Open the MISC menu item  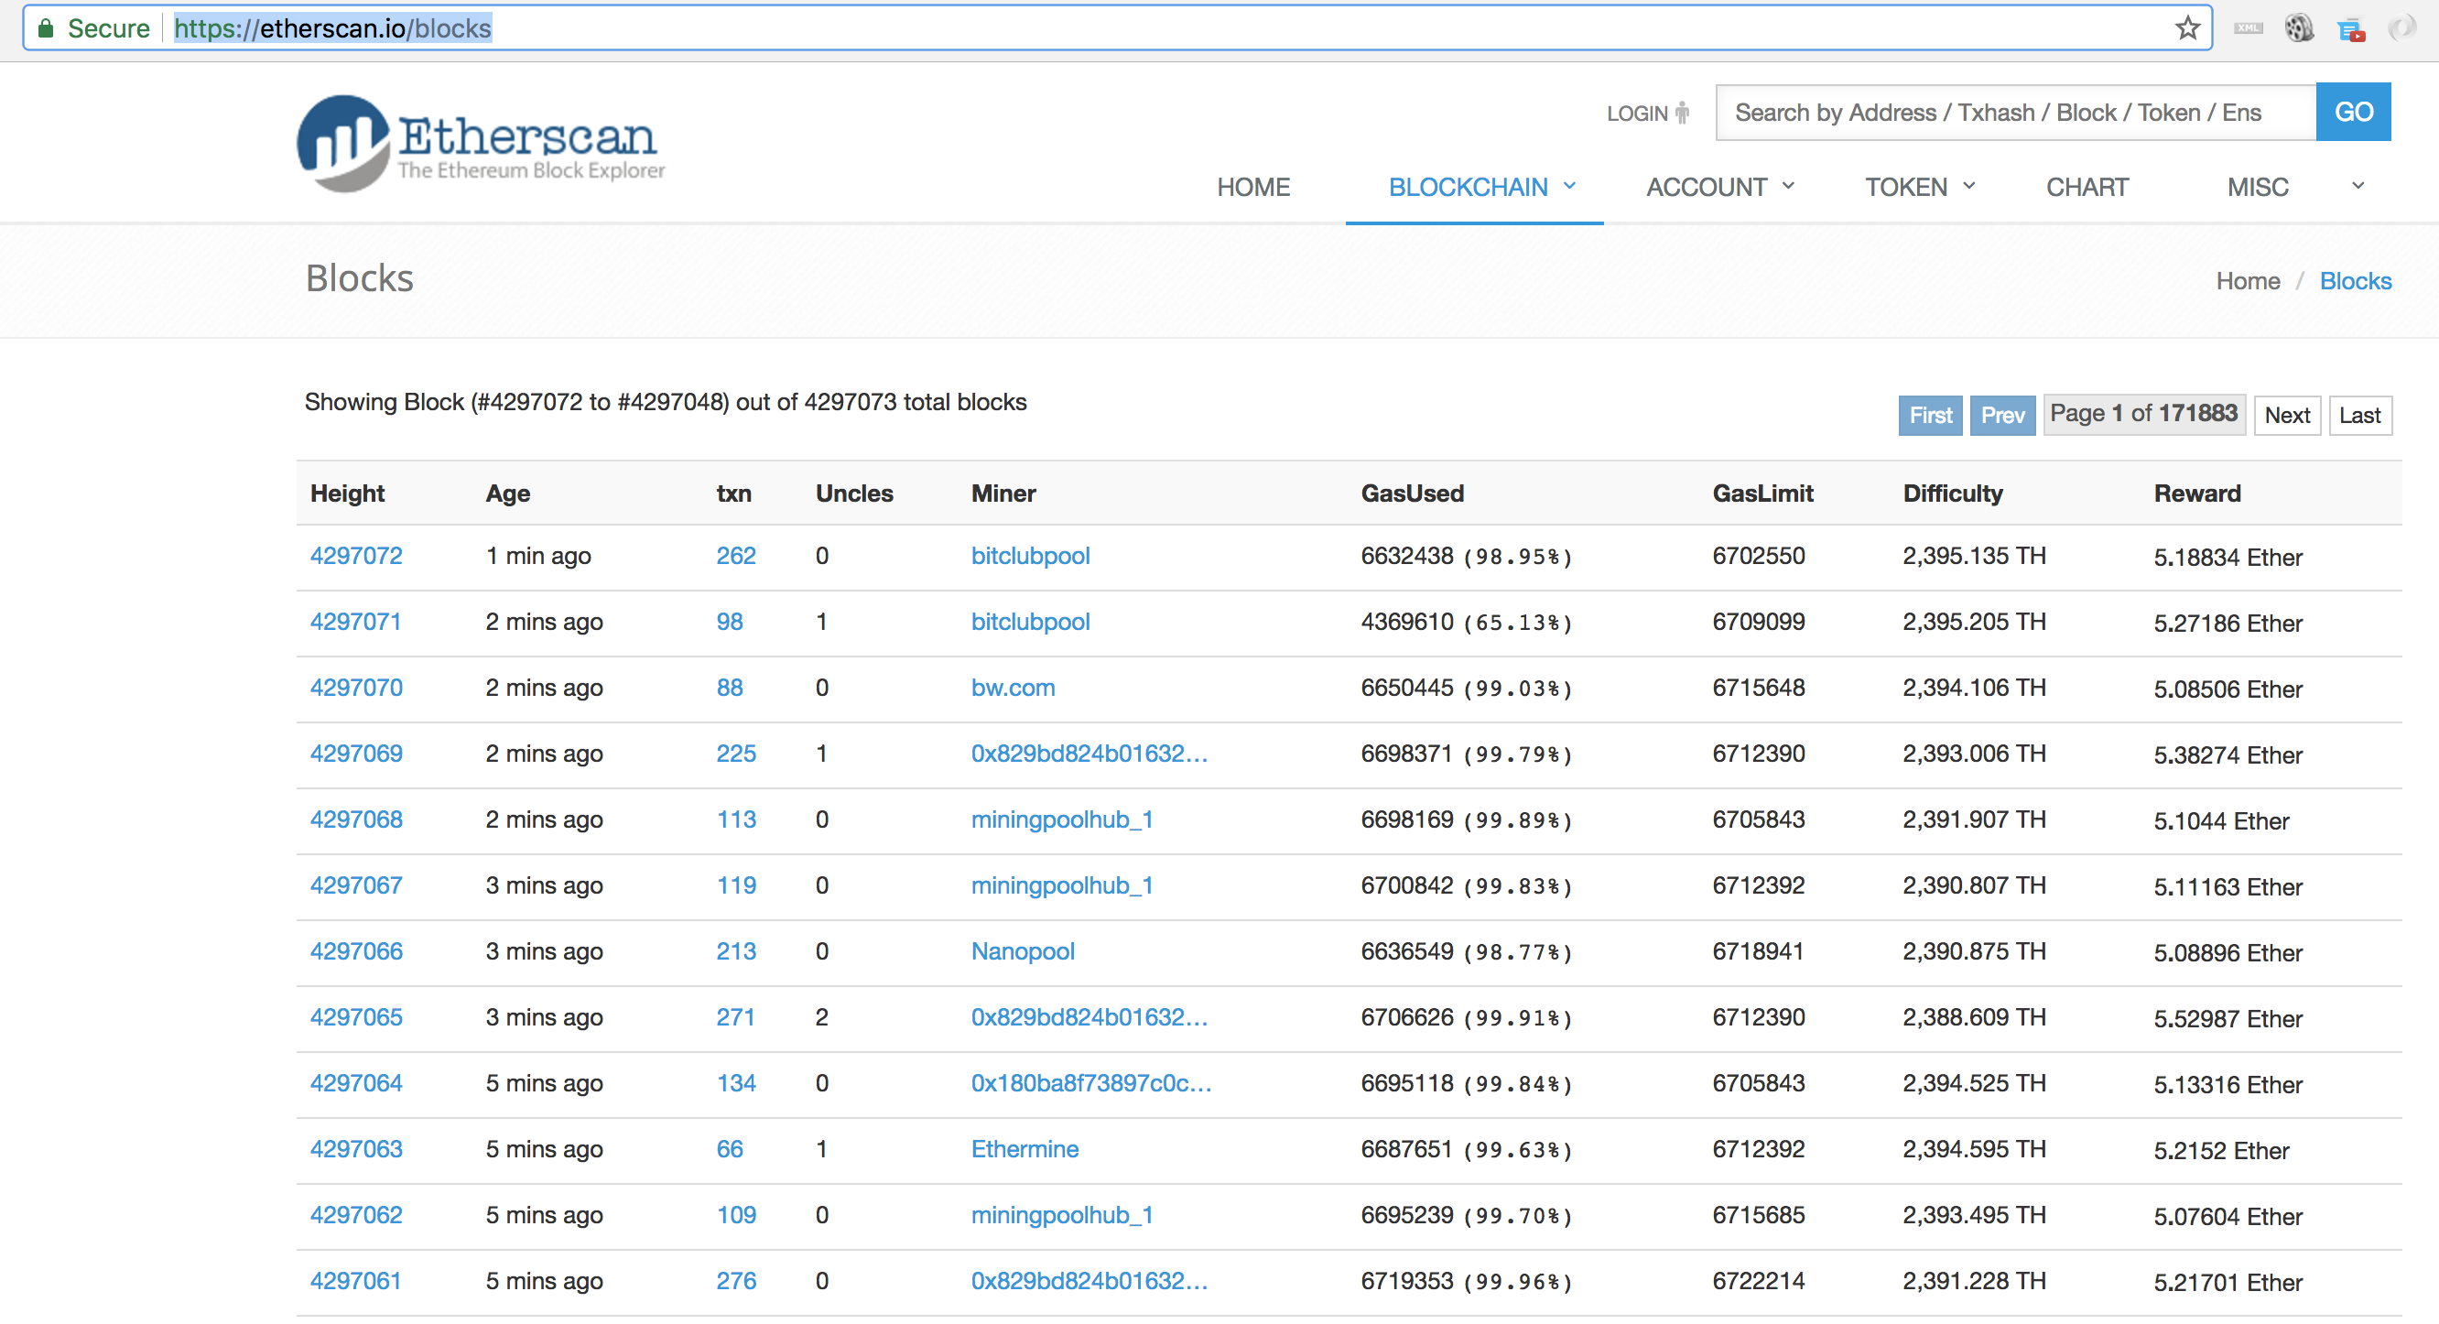pos(2257,187)
